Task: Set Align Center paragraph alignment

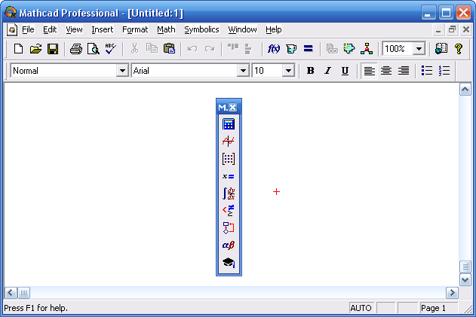Action: 386,71
